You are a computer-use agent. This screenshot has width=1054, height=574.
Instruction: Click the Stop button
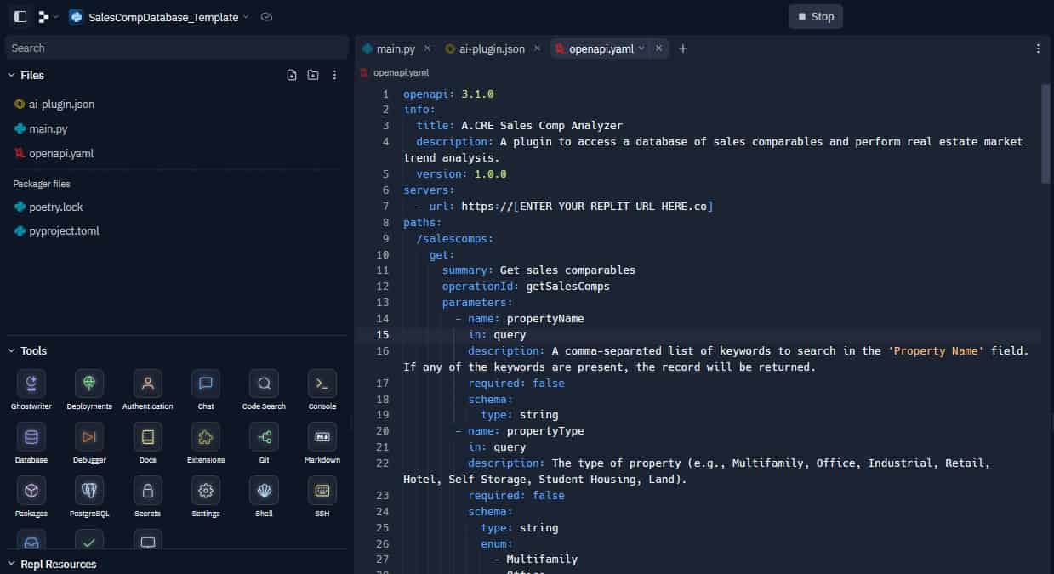tap(814, 15)
